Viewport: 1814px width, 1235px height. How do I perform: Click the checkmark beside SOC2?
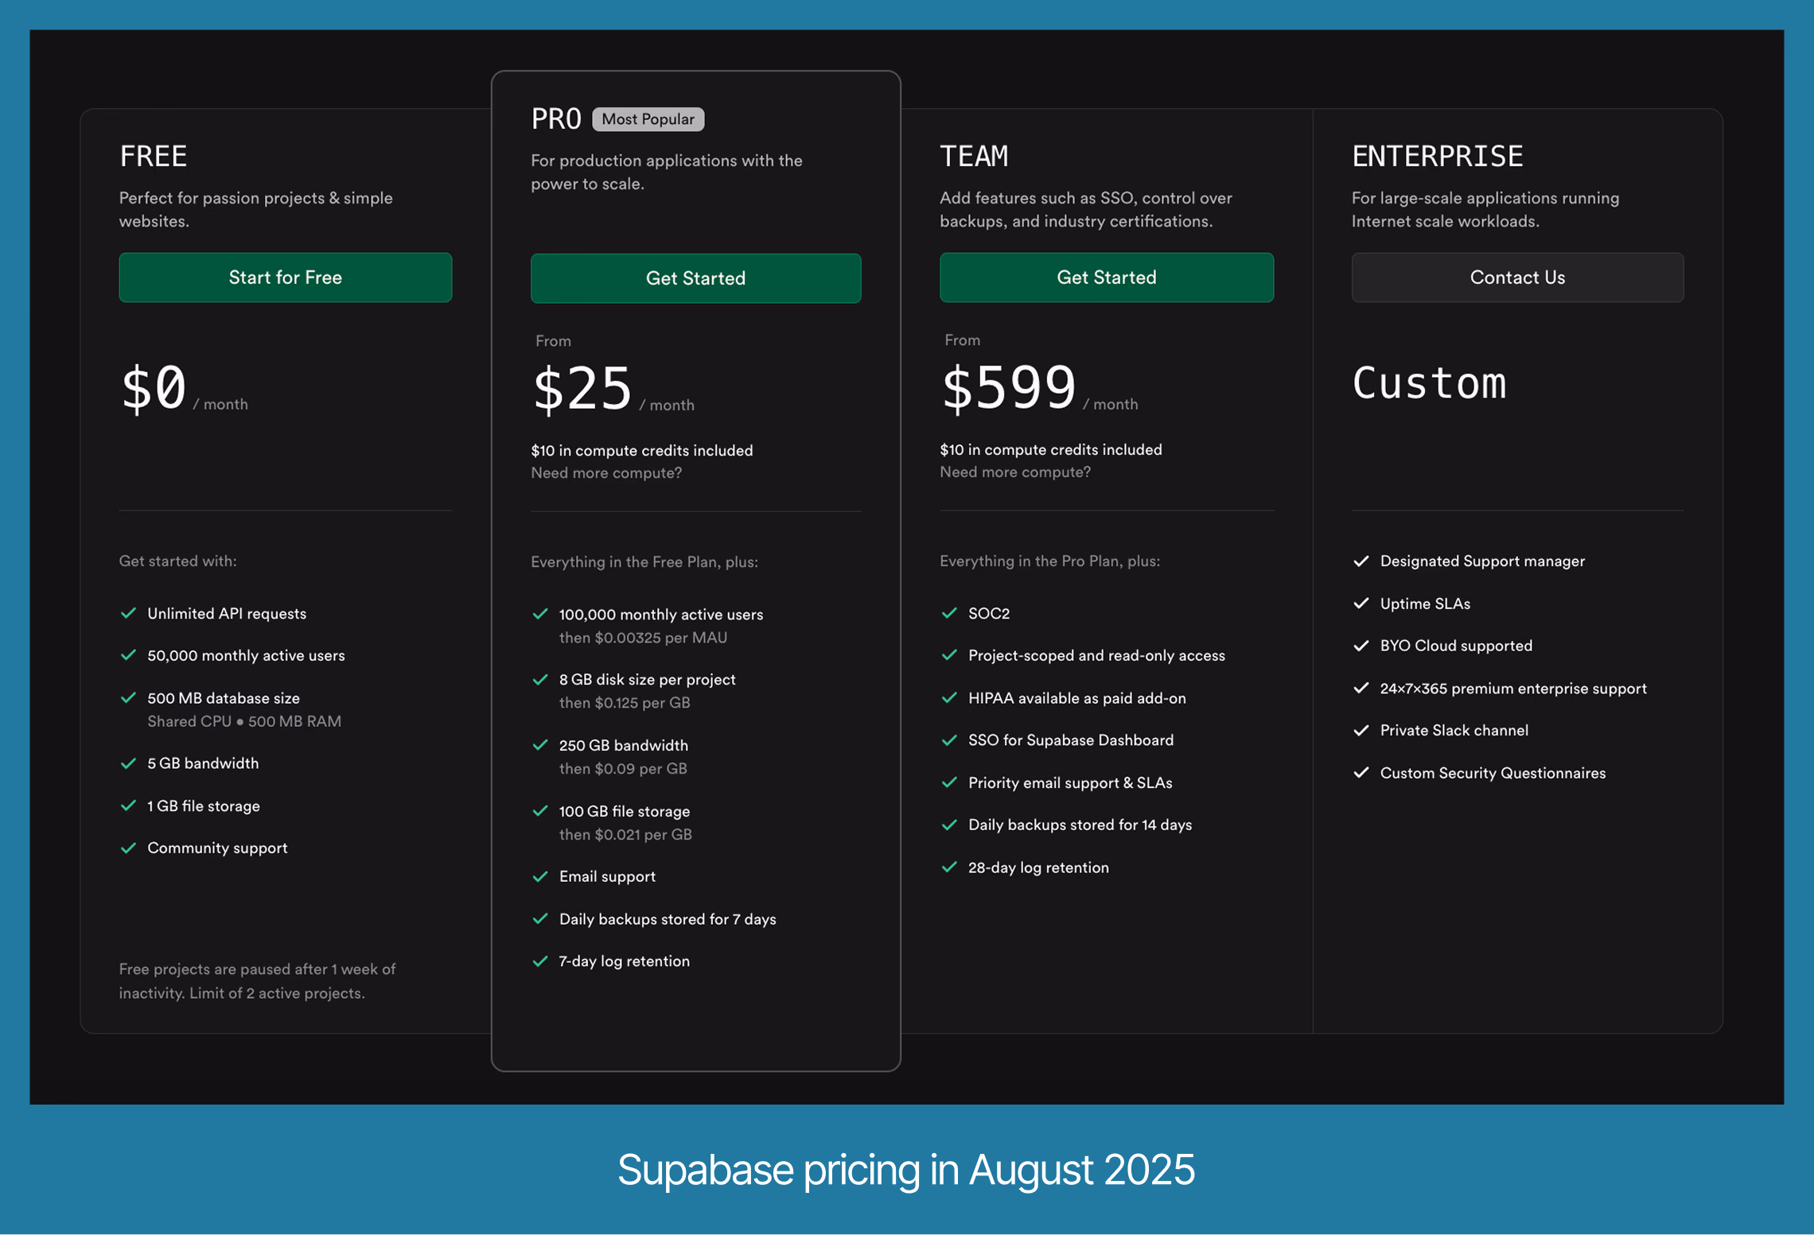coord(950,613)
